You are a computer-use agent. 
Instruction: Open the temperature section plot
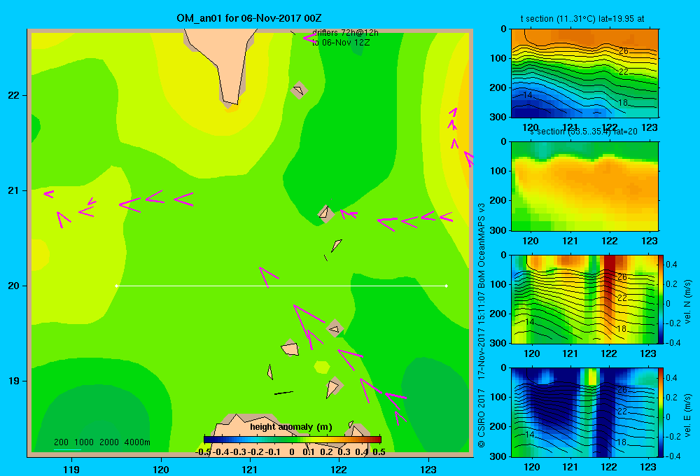[x=584, y=73]
